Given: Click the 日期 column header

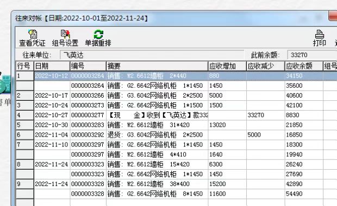Looking at the screenshot, I should pos(52,66).
